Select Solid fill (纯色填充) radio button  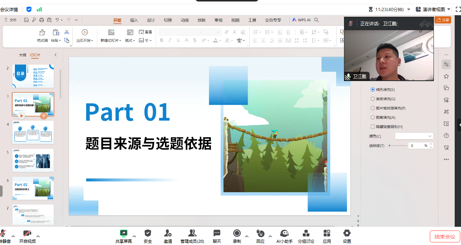click(x=373, y=90)
